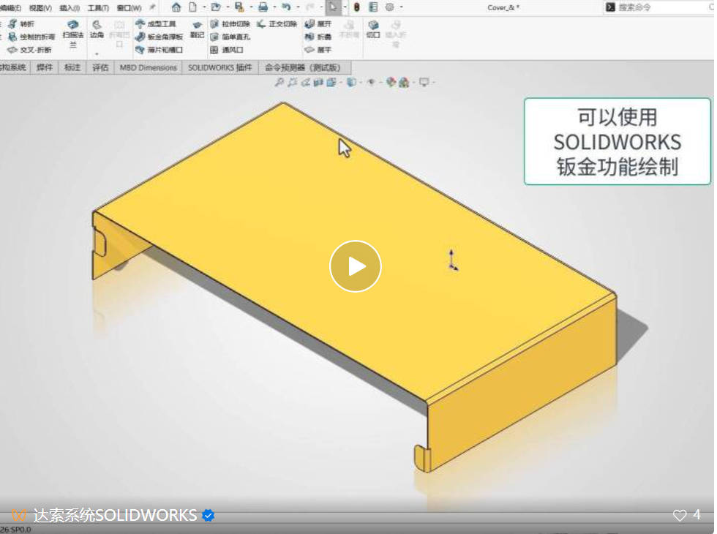717x534 pixels.
Task: Click the 折叠 fold tool
Action: coord(318,37)
